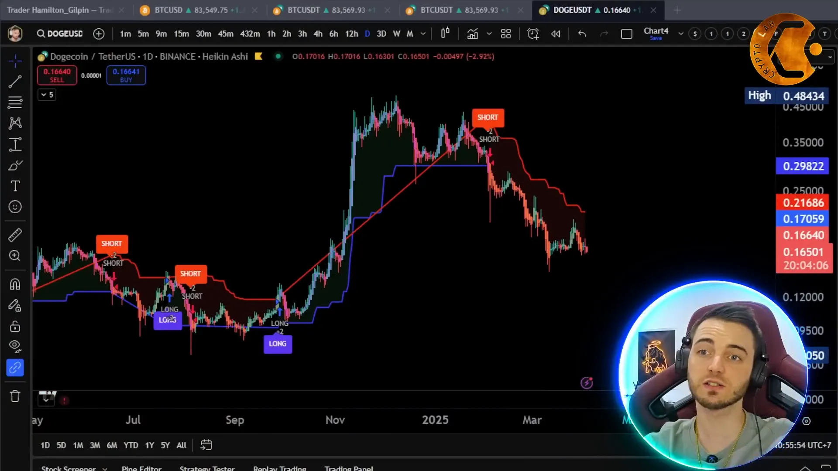Collapse the indicator legend showing 5
The width and height of the screenshot is (838, 471).
(x=47, y=95)
